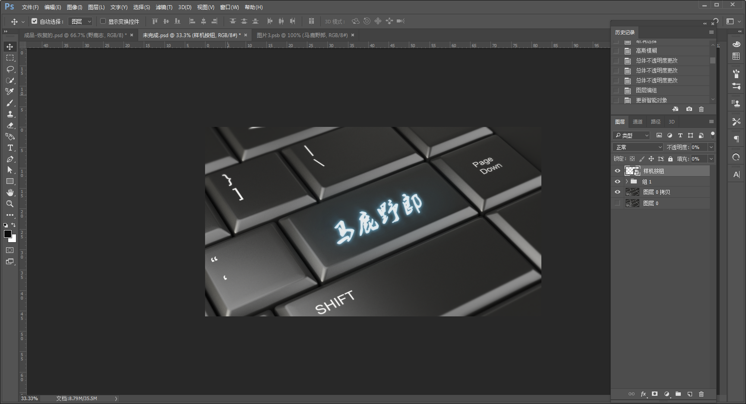
Task: Open the auto-select 图层 dropdown
Action: (x=81, y=21)
